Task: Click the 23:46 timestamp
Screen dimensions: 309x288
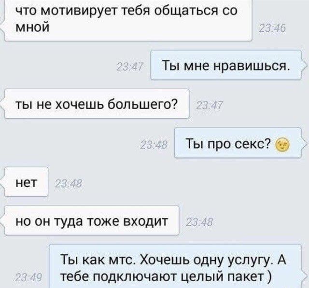Action: pyautogui.click(x=272, y=29)
